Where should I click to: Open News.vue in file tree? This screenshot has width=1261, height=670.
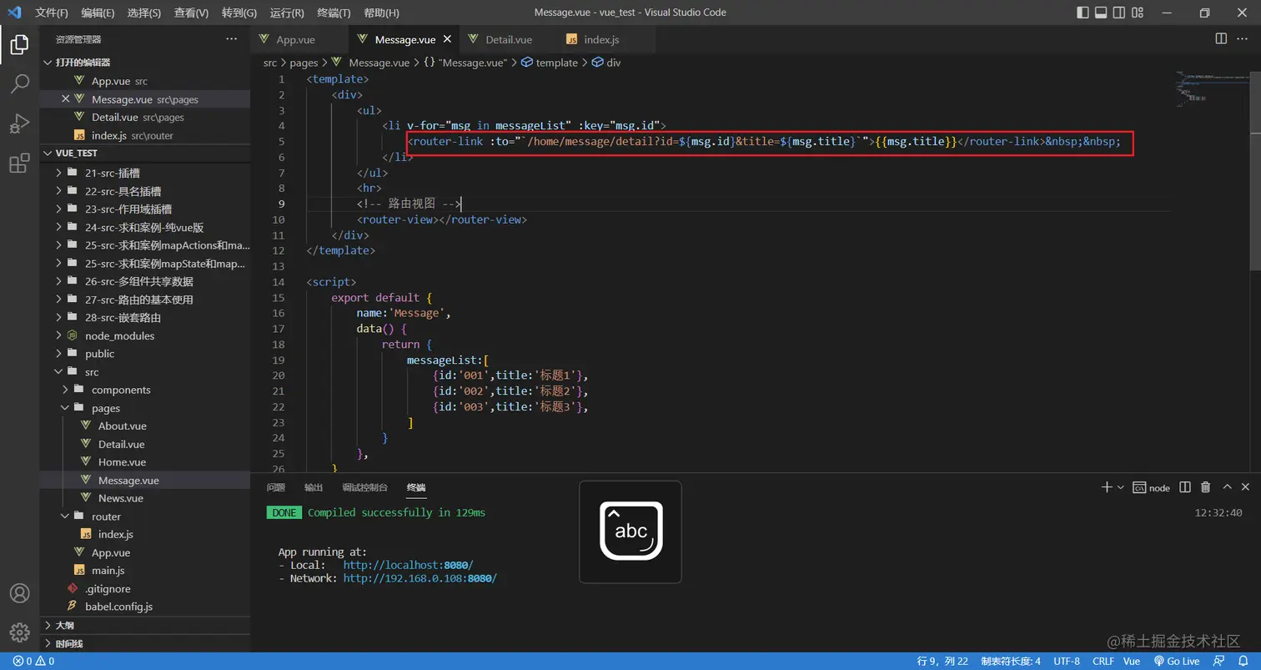(x=145, y=498)
